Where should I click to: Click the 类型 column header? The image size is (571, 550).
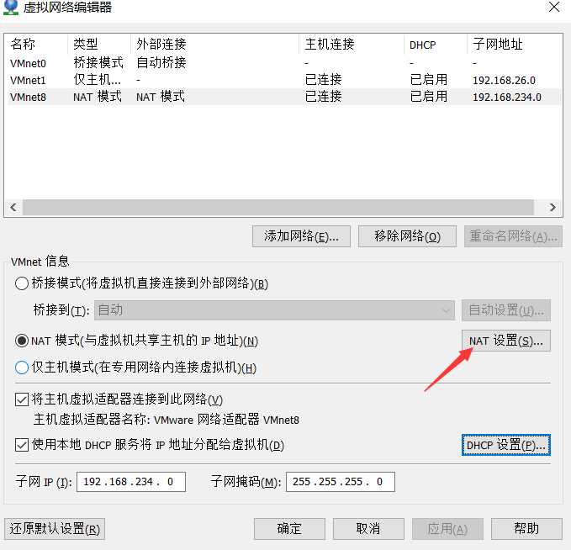99,44
